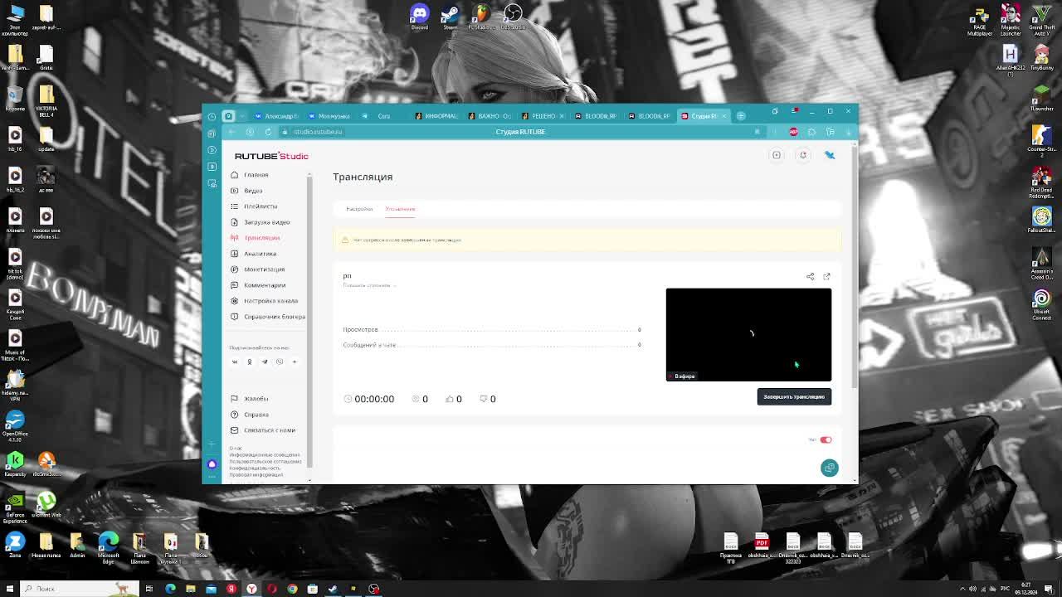The width and height of the screenshot is (1062, 597).
Task: Open the browser extensions puzzle icon
Action: [x=811, y=132]
